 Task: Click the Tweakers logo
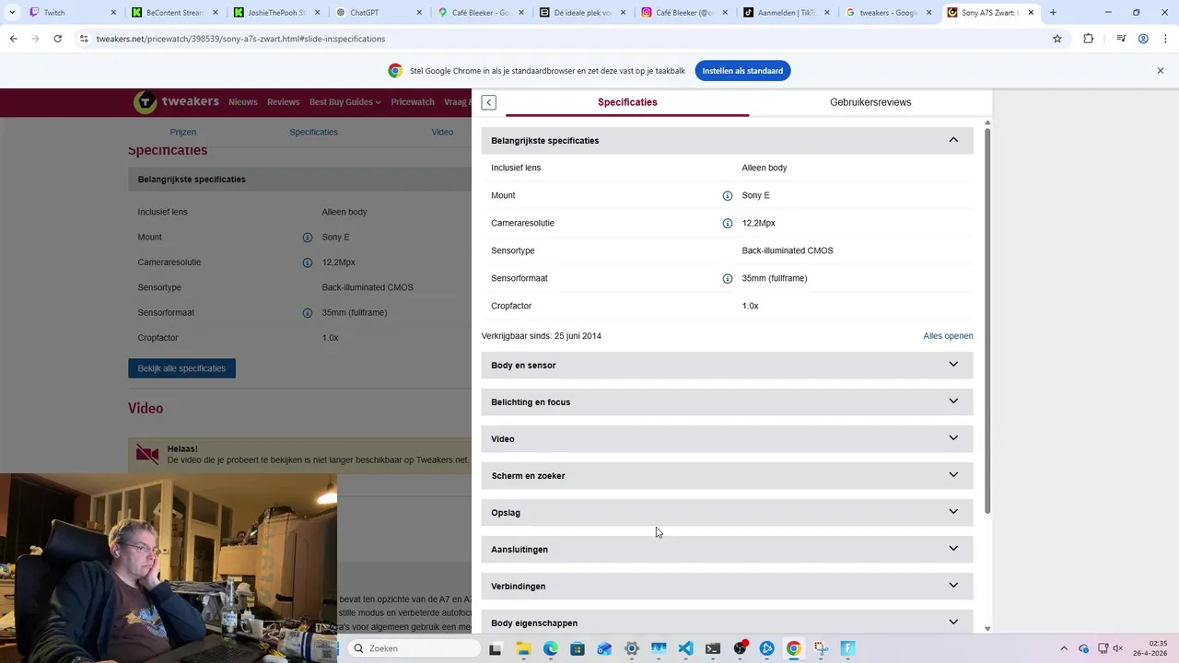pos(176,102)
